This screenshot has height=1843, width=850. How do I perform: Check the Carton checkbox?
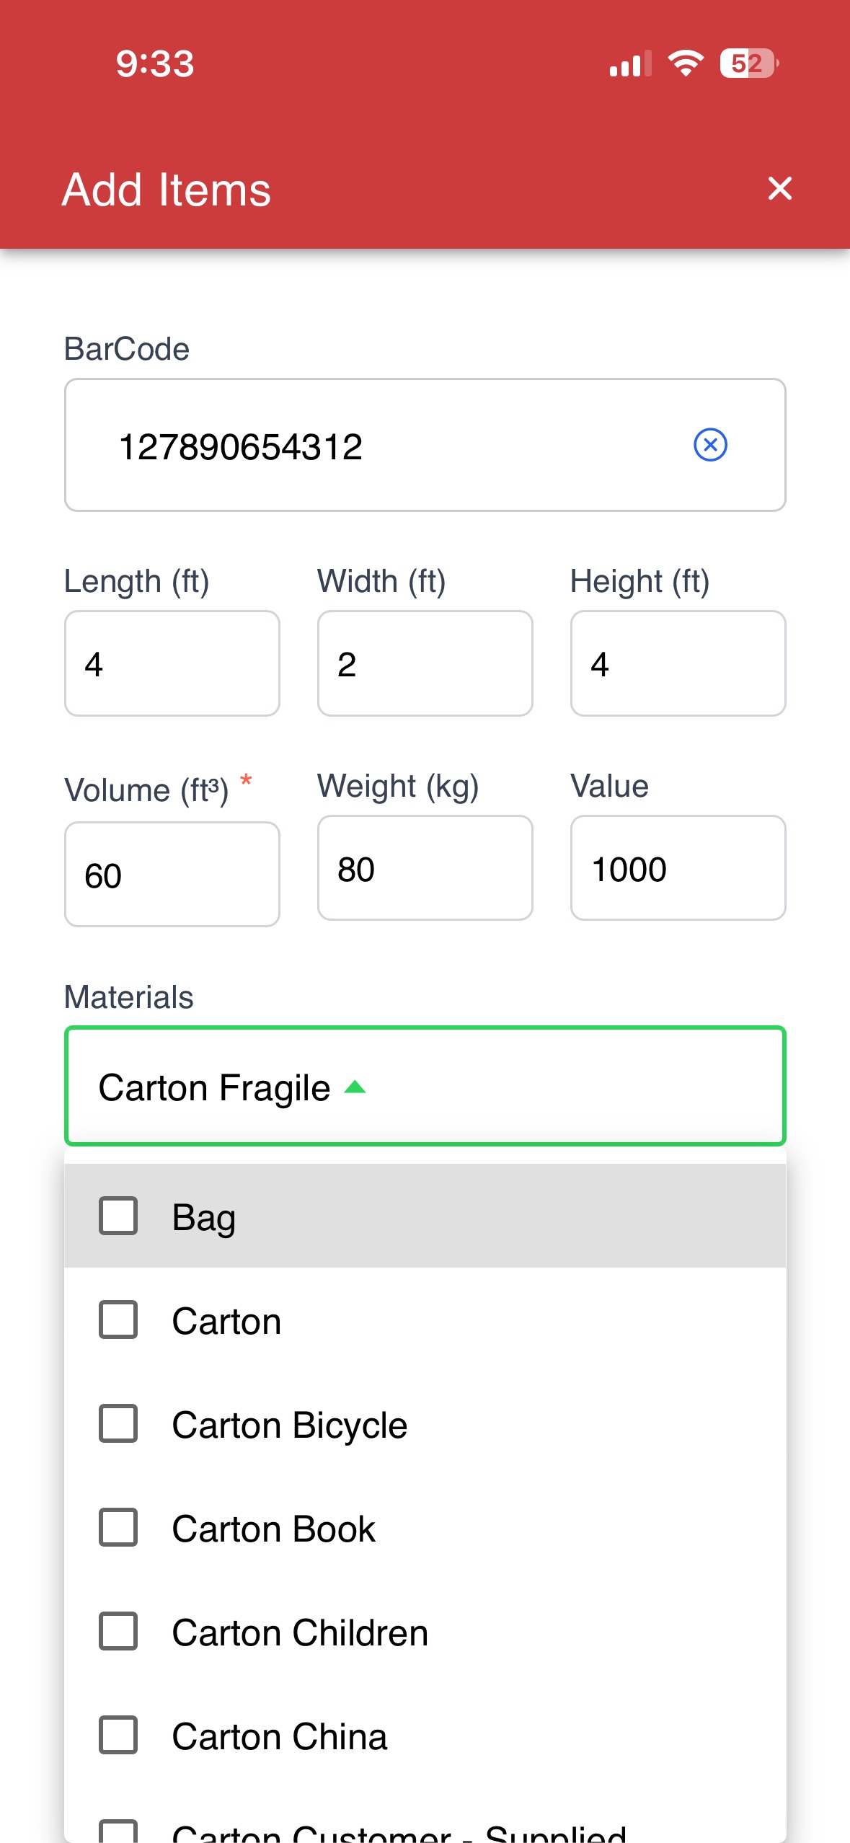[118, 1320]
